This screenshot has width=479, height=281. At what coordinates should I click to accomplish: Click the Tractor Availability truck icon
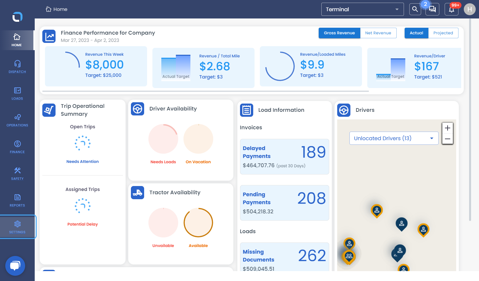point(138,193)
